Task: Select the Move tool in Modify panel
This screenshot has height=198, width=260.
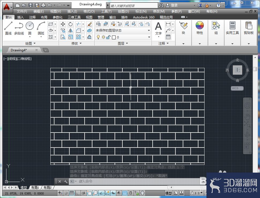Action: pyautogui.click(x=63, y=24)
